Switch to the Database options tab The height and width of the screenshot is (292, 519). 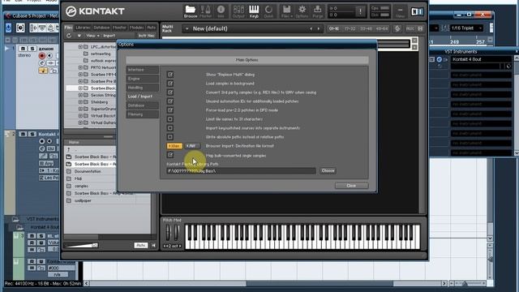pyautogui.click(x=142, y=105)
